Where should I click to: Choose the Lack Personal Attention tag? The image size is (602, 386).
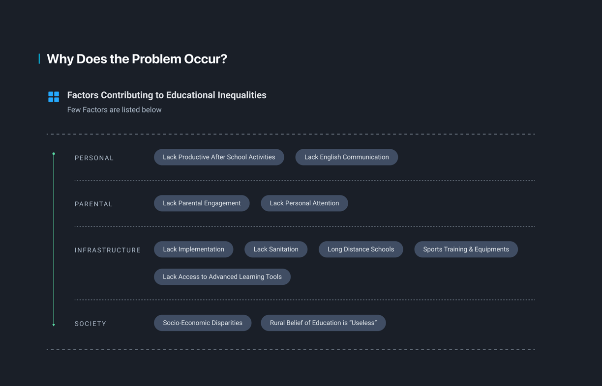point(304,203)
